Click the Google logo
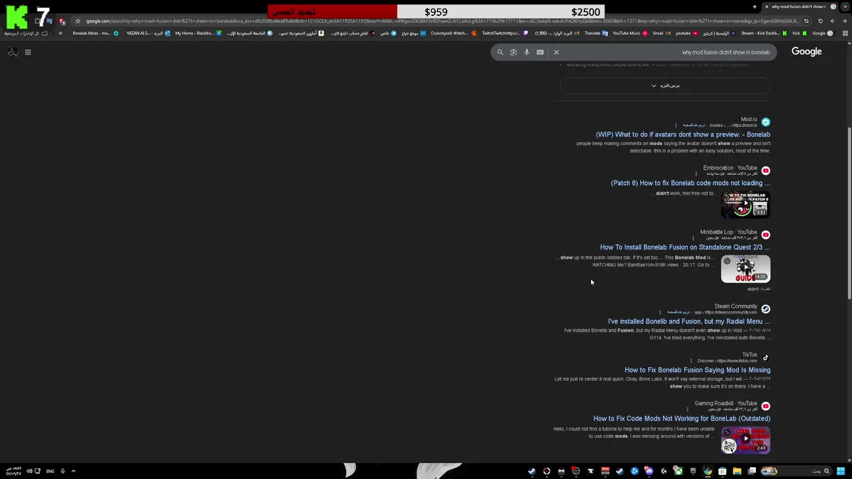The width and height of the screenshot is (852, 479). pyautogui.click(x=806, y=52)
